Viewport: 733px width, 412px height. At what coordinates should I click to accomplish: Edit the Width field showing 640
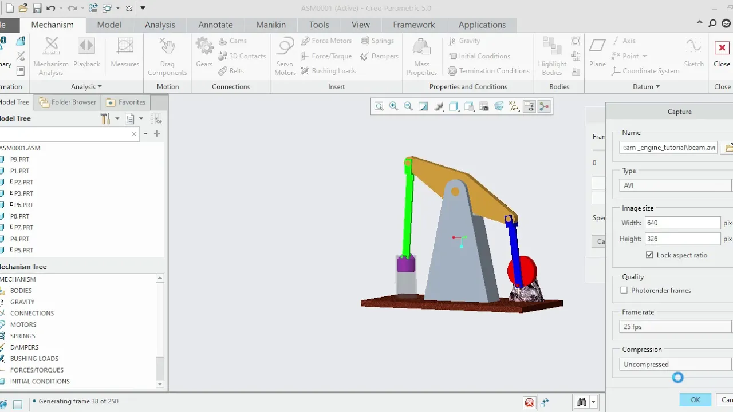[x=683, y=223]
